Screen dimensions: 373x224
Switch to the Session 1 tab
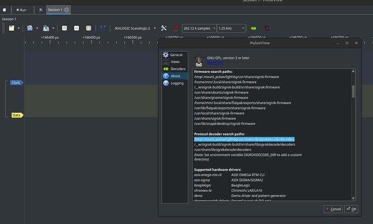(55, 10)
